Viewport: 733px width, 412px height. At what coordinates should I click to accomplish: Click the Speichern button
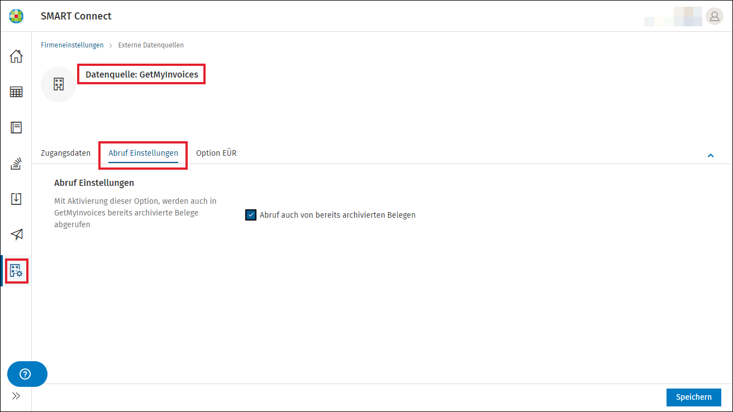[694, 397]
